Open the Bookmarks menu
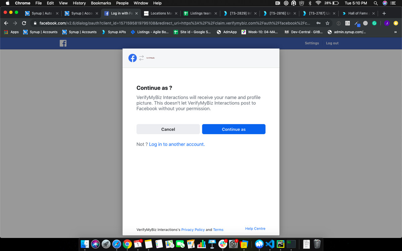402x251 pixels. pyautogui.click(x=101, y=3)
